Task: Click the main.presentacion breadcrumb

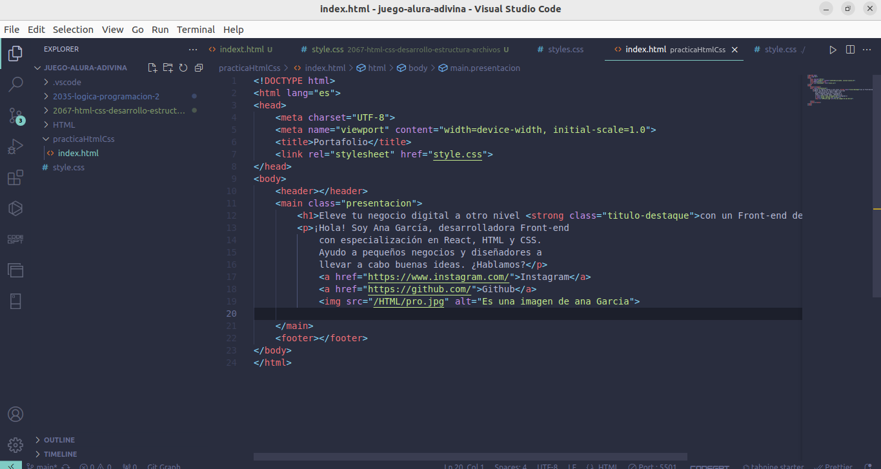Action: pos(479,68)
